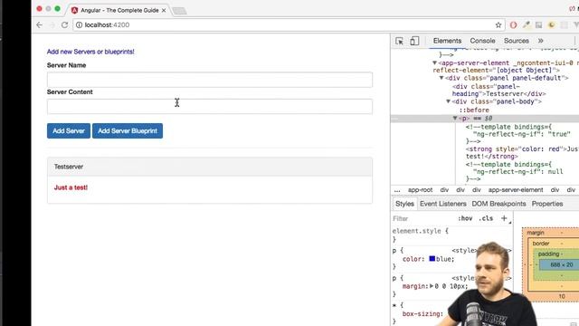Toggle the DevTools device toolbar
Viewport: 579px width, 326px height.
(x=414, y=41)
